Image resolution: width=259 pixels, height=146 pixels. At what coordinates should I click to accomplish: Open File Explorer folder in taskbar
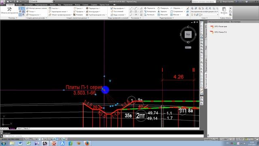[12, 143]
